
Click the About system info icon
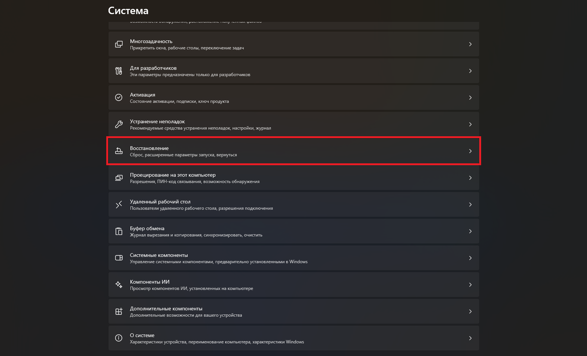point(119,338)
